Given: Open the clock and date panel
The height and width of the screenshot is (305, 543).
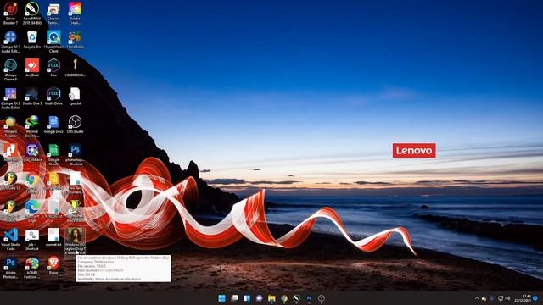Looking at the screenshot, I should pyautogui.click(x=523, y=298).
